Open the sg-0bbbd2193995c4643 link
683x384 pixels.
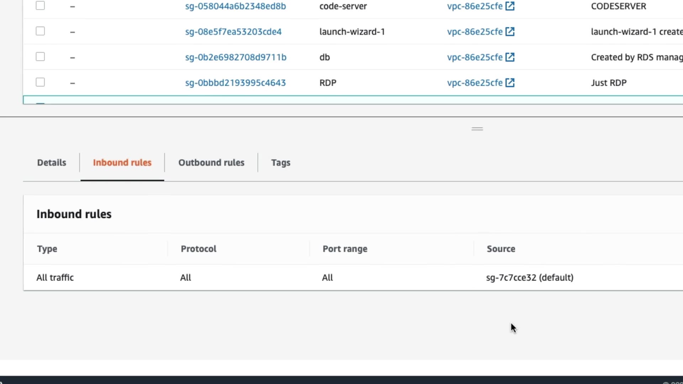tap(235, 83)
